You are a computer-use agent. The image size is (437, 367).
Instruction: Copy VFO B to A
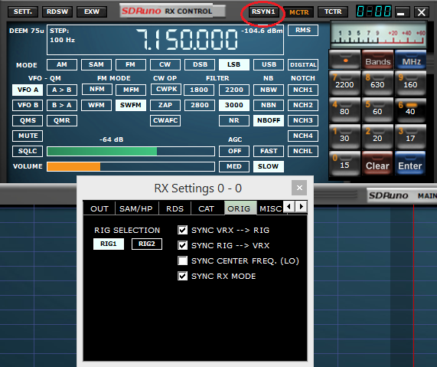coord(62,105)
